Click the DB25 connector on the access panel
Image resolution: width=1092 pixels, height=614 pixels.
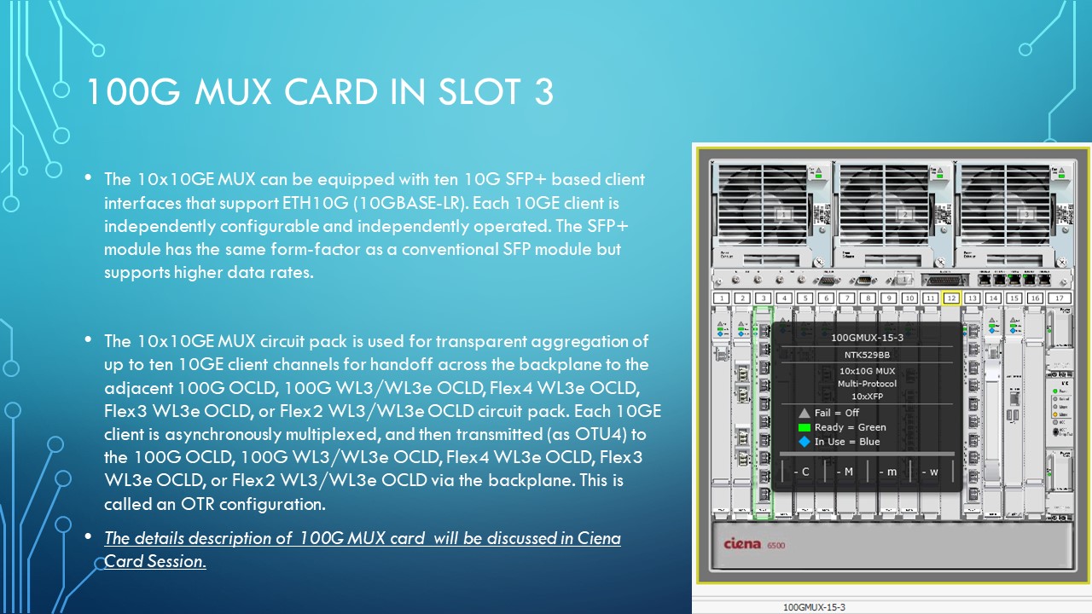point(944,281)
